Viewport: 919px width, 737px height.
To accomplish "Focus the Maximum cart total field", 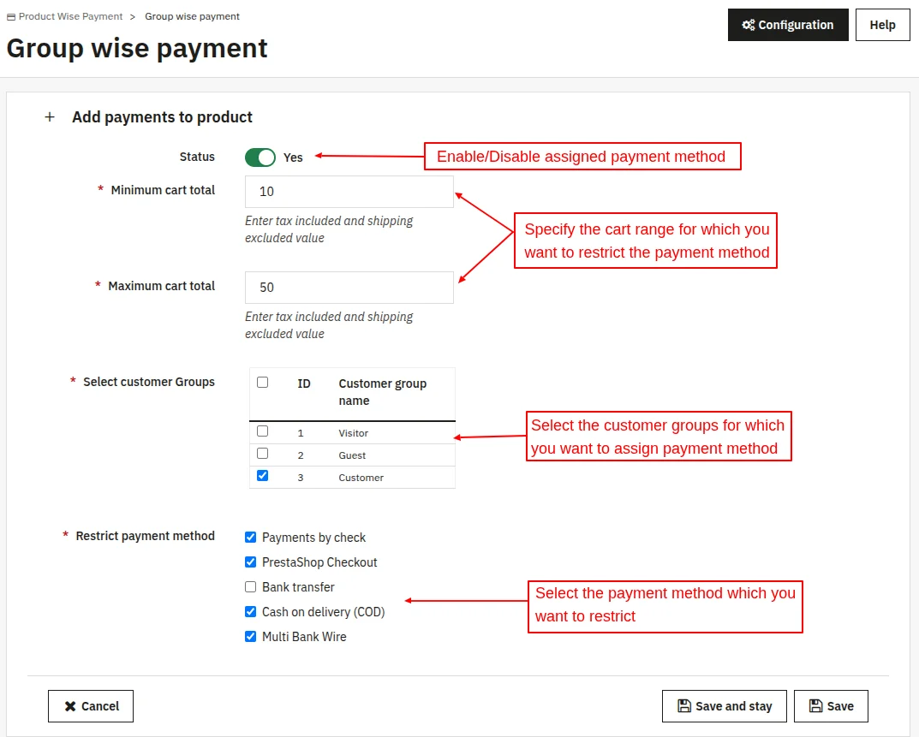I will pyautogui.click(x=349, y=288).
